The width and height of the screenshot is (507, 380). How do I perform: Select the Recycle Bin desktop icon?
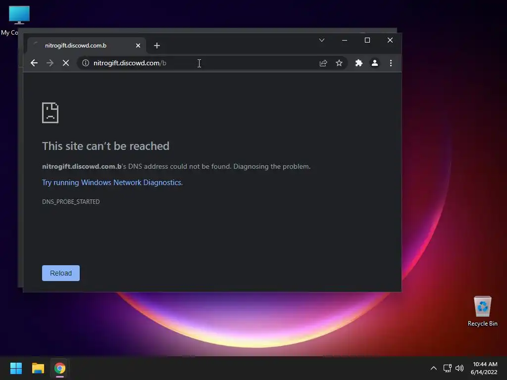482,311
